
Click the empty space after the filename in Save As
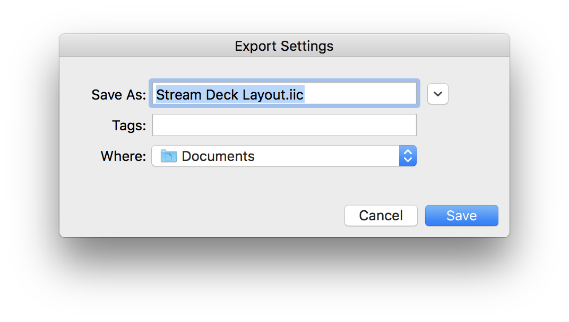(x=360, y=94)
